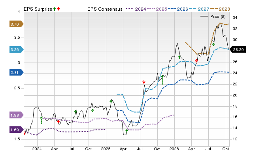Click the red surprise arrow at chart's left edge
253x151 pixels.
click(25, 133)
